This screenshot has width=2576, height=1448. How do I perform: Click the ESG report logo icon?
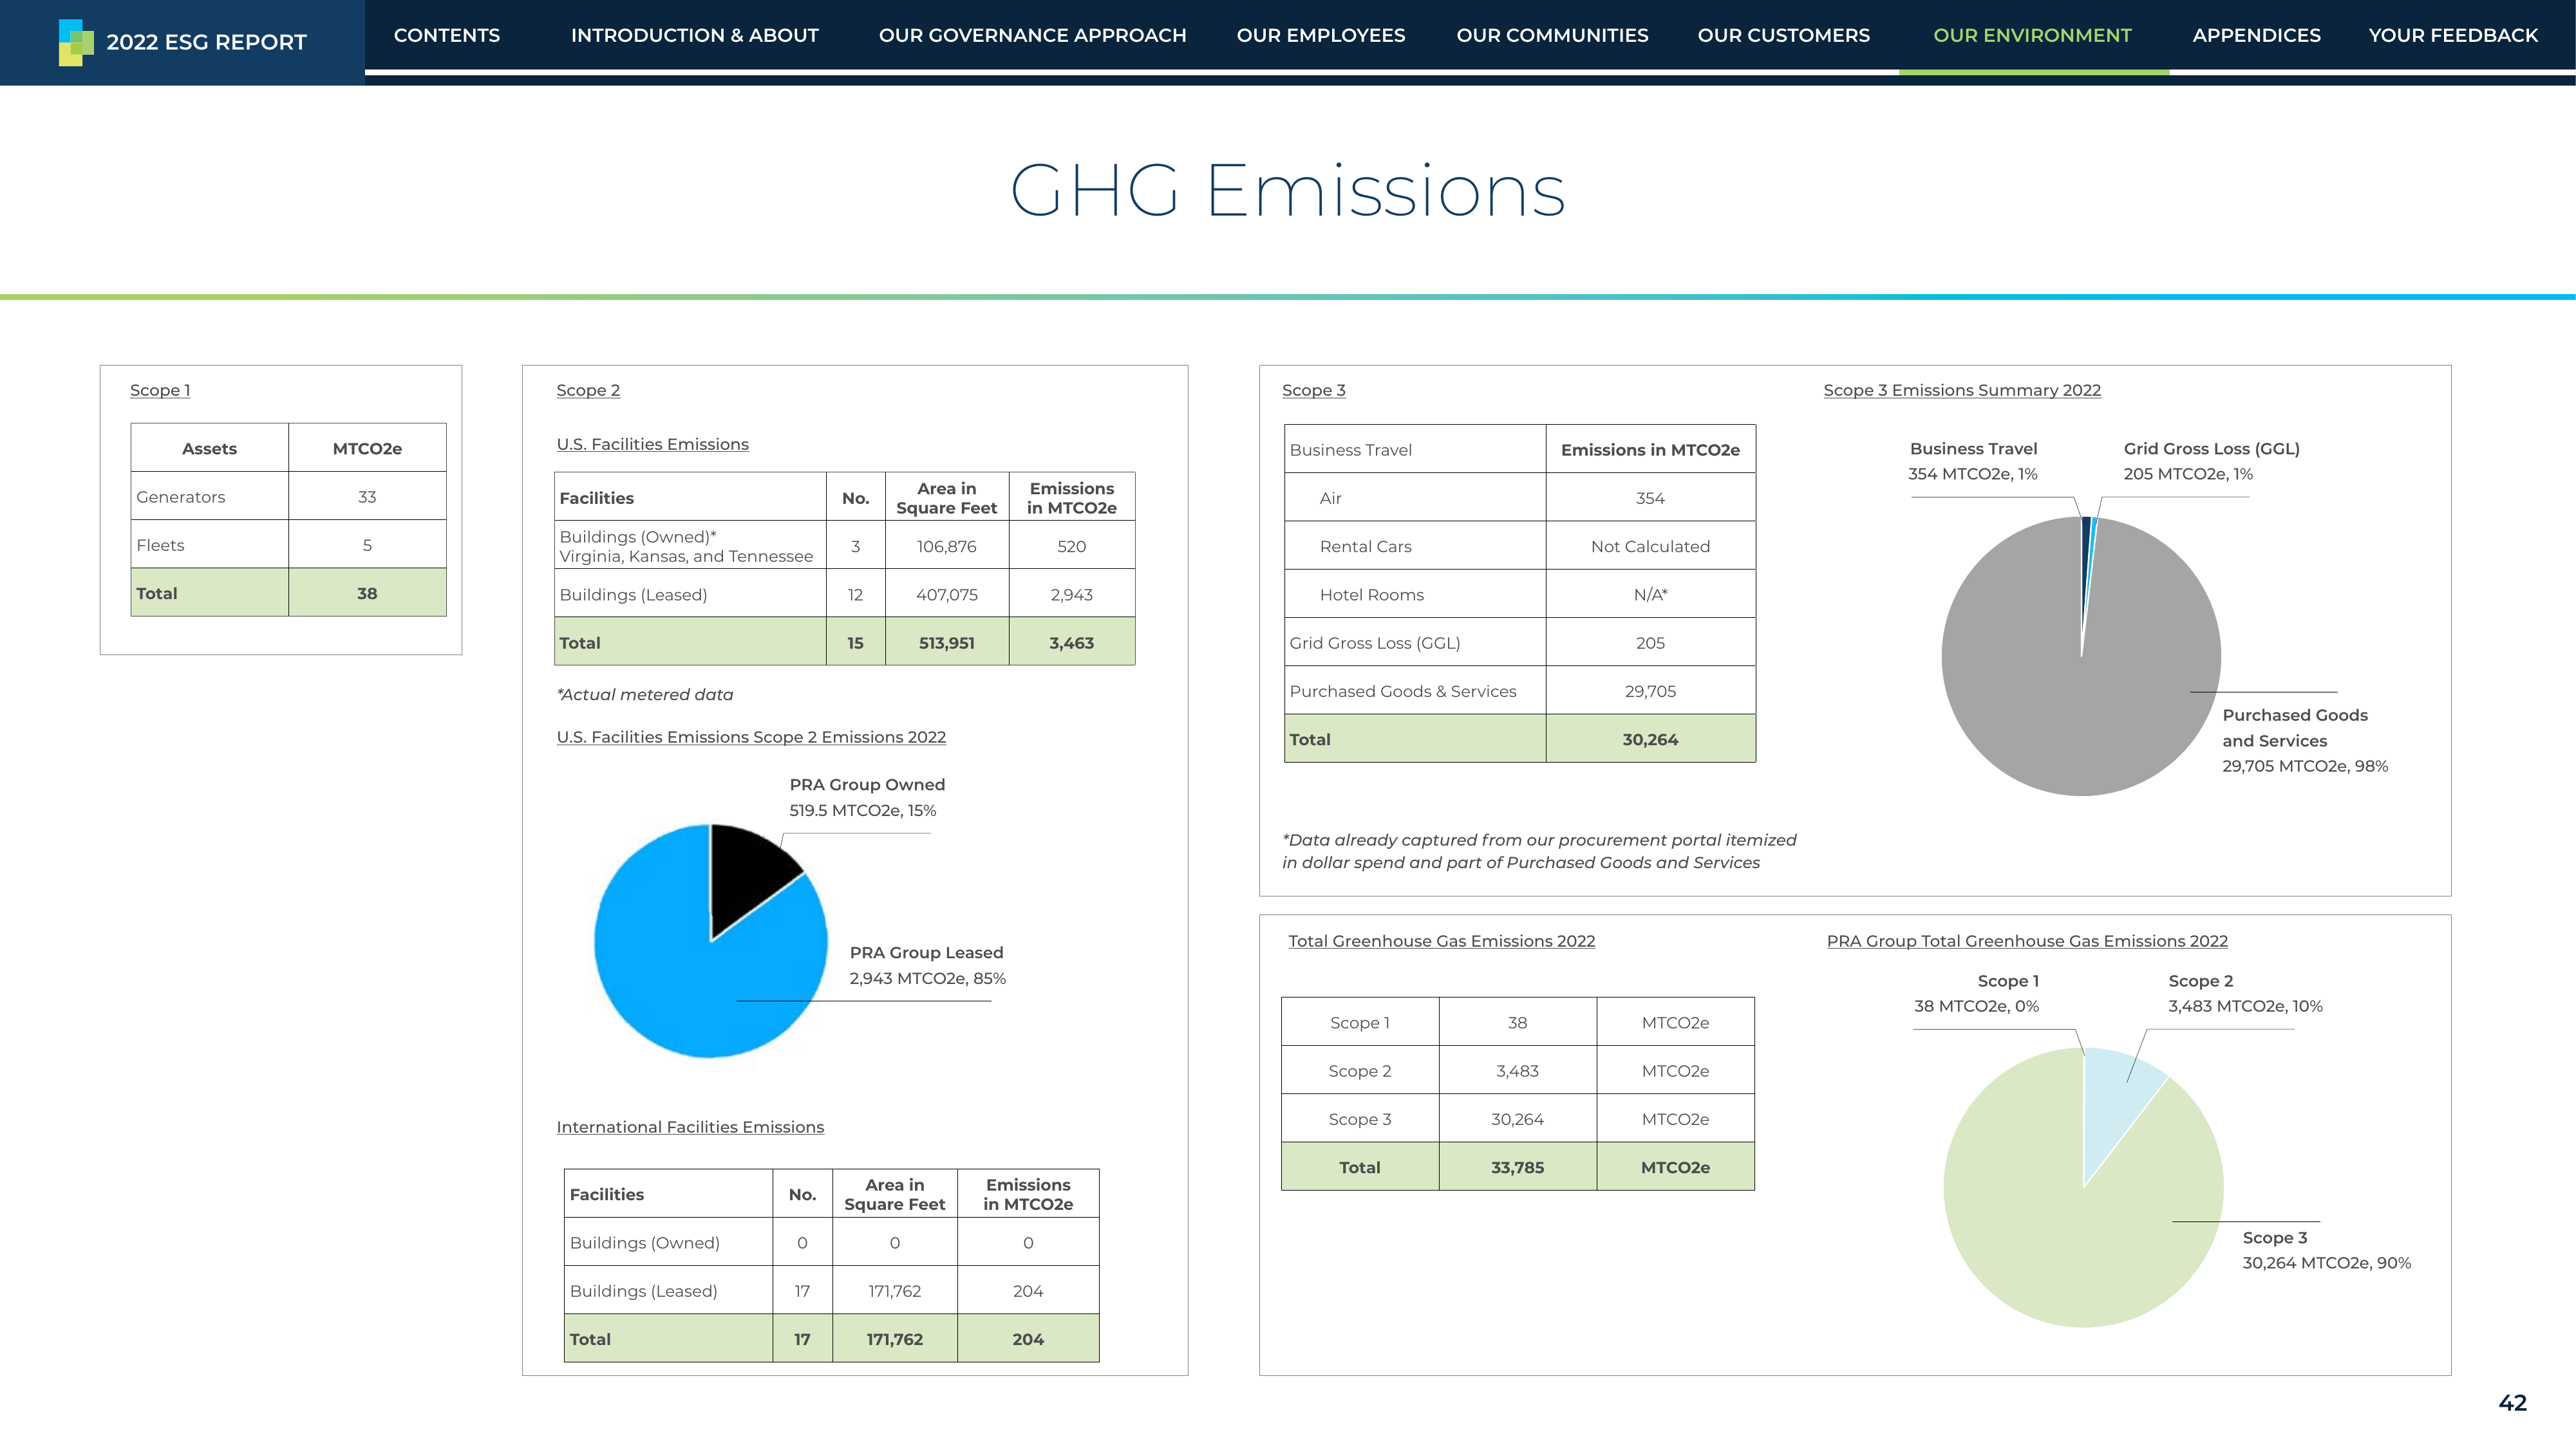click(x=76, y=42)
